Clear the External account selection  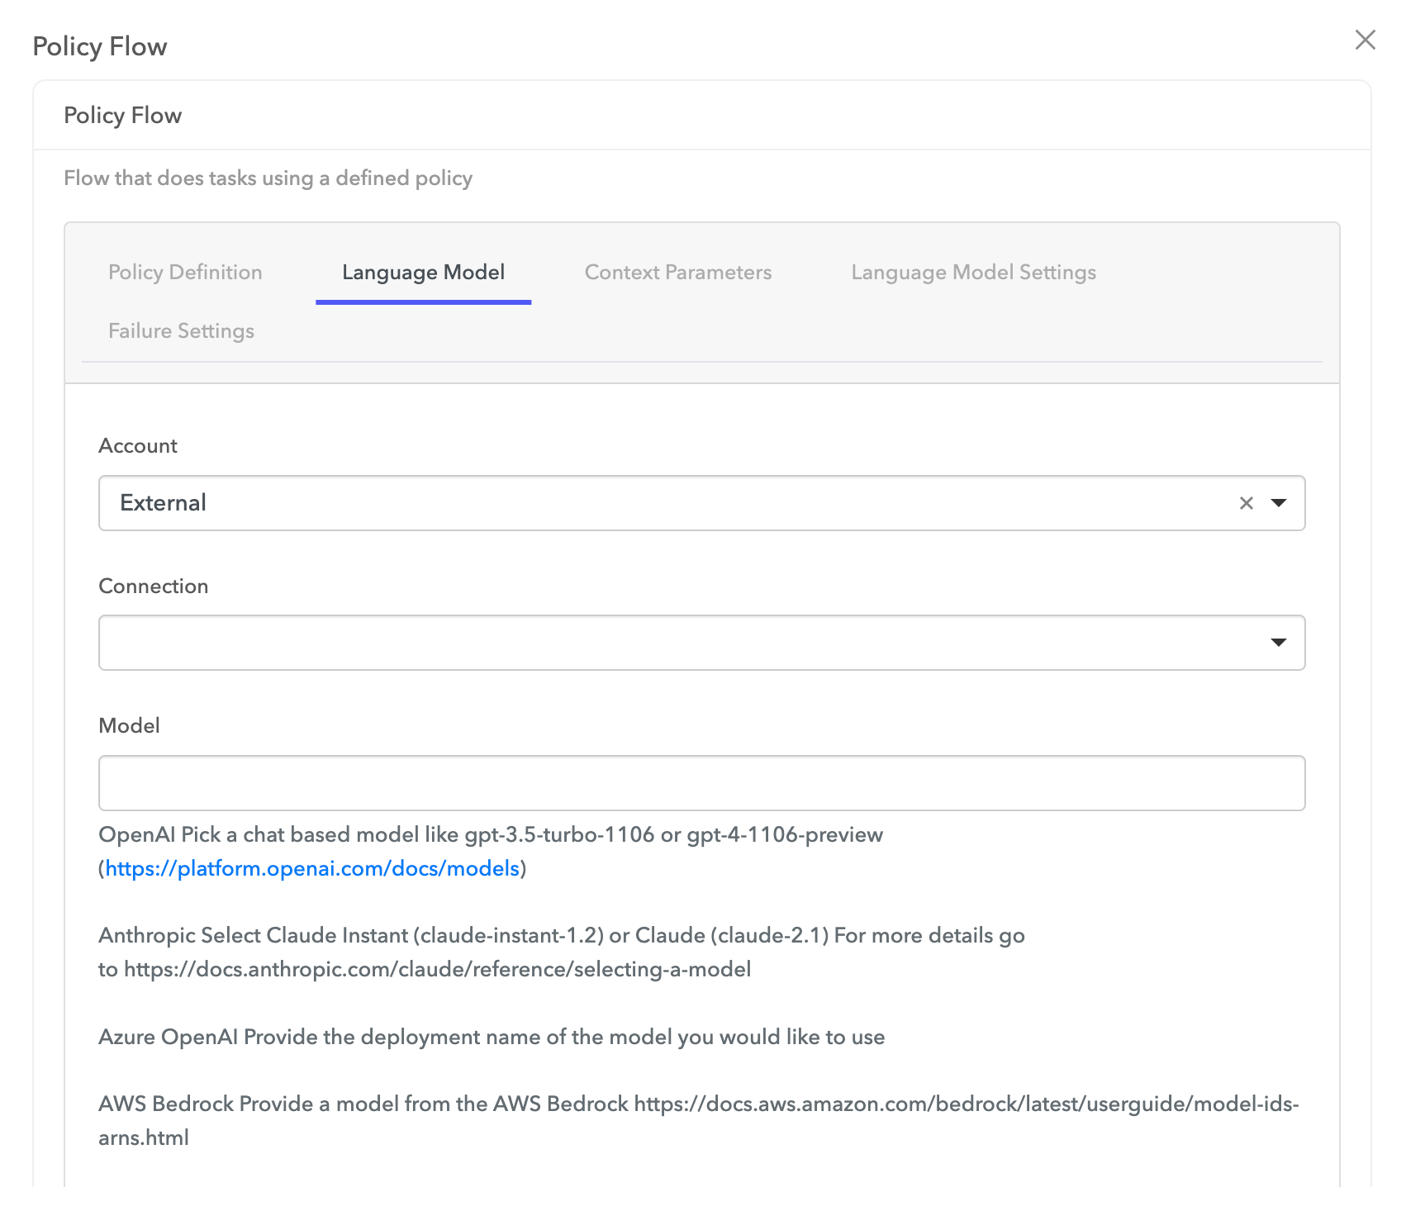click(1246, 503)
